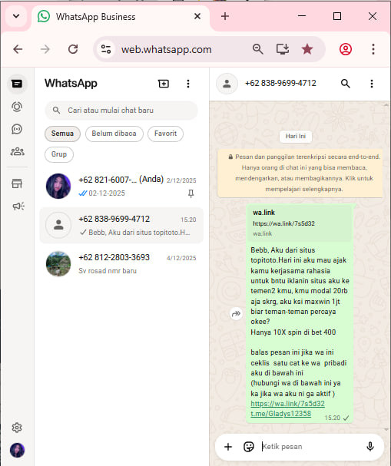Viewport: 391px width, 466px height.
Task: Open the Communities icon in sidebar
Action: [17, 151]
